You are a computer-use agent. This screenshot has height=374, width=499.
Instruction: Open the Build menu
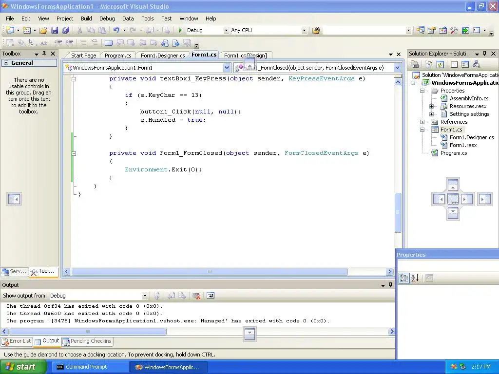[x=86, y=19]
